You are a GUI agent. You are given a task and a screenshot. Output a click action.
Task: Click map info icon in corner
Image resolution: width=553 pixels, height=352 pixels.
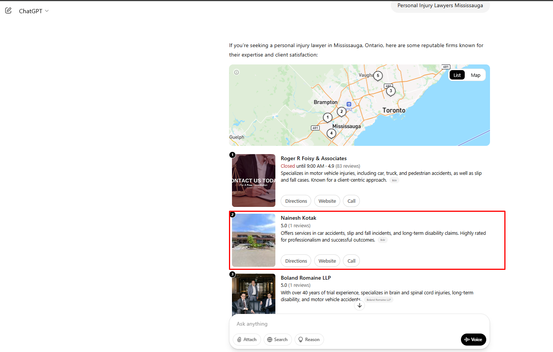[237, 72]
